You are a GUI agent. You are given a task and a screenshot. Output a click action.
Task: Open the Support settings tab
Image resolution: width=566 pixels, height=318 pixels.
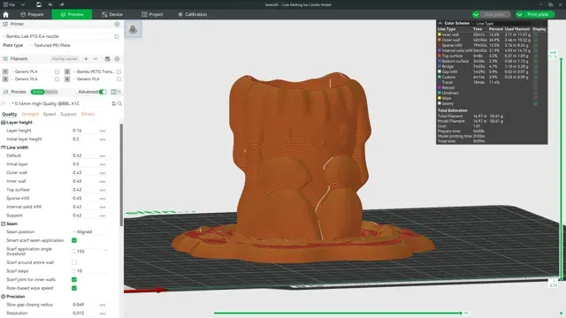[68, 114]
